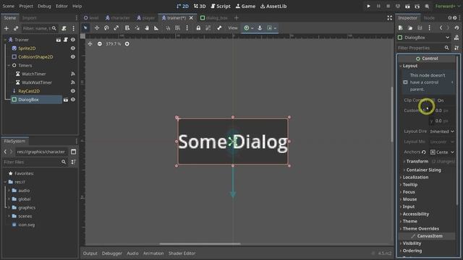Open Scene dock options three-dot menu
463x260 pixels.
74,29
